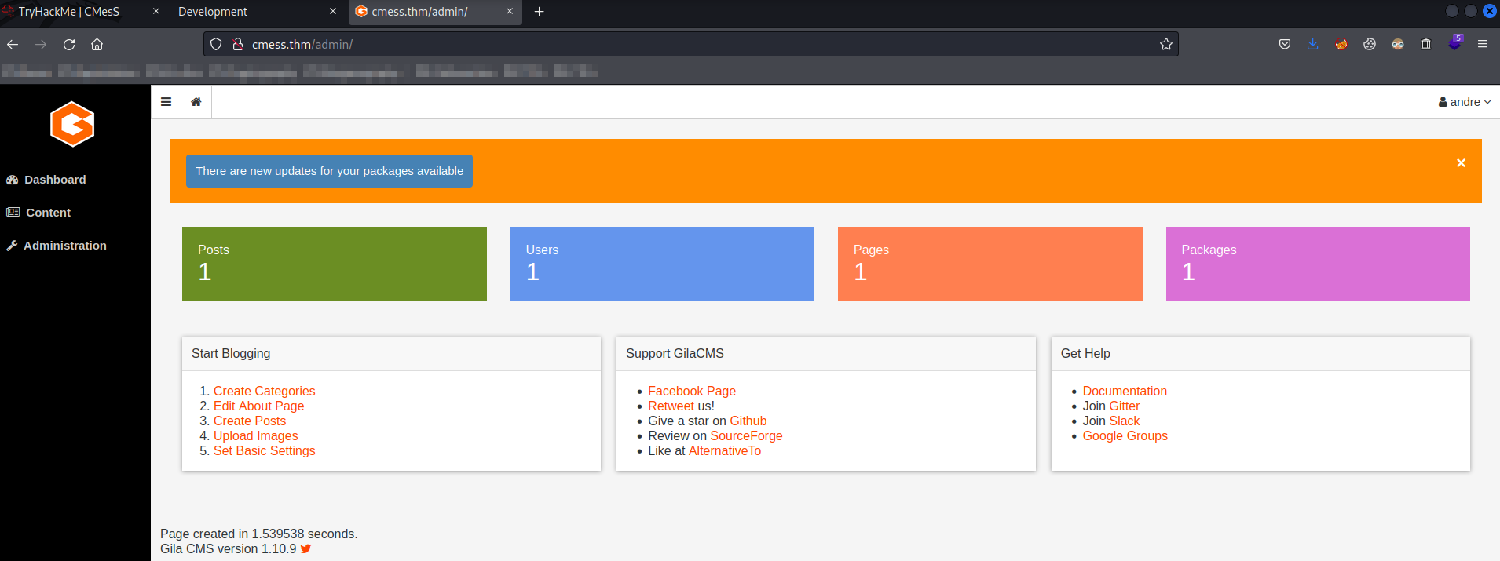The height and width of the screenshot is (561, 1500).
Task: Click the insecure connection padlock icon
Action: coord(237,45)
